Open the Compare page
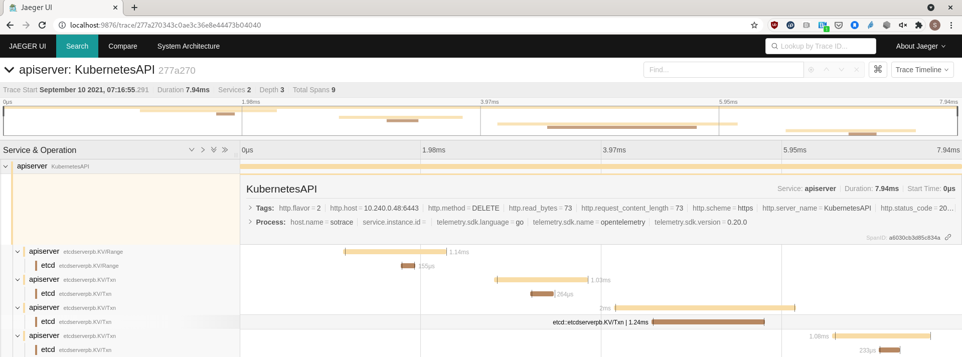The height and width of the screenshot is (357, 962). pyautogui.click(x=123, y=46)
